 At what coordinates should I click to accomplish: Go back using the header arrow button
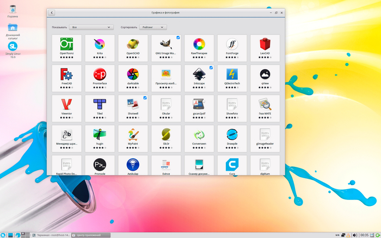51,12
